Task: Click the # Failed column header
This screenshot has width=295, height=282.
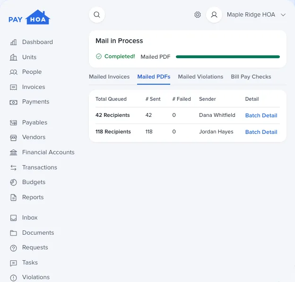Action: tap(182, 99)
